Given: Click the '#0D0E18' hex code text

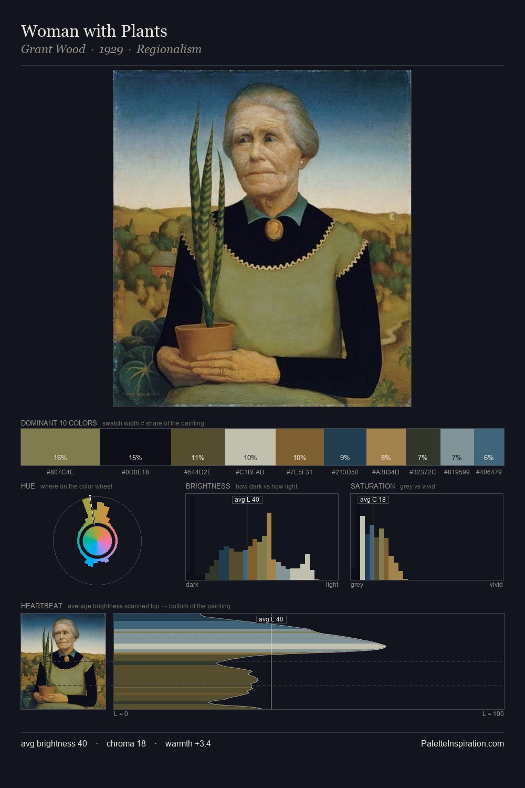Looking at the screenshot, I should [135, 472].
